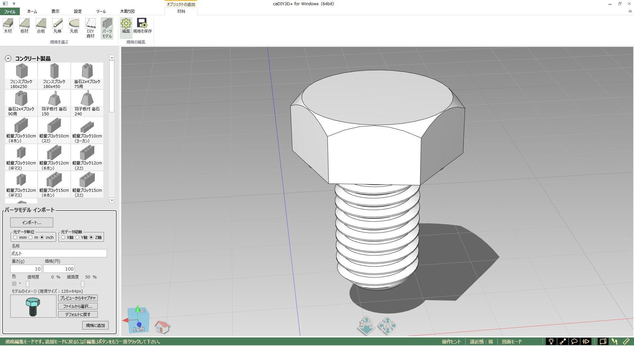The height and width of the screenshot is (346, 634).
Task: Open the color picker dropdown arrow
Action: (x=20, y=283)
